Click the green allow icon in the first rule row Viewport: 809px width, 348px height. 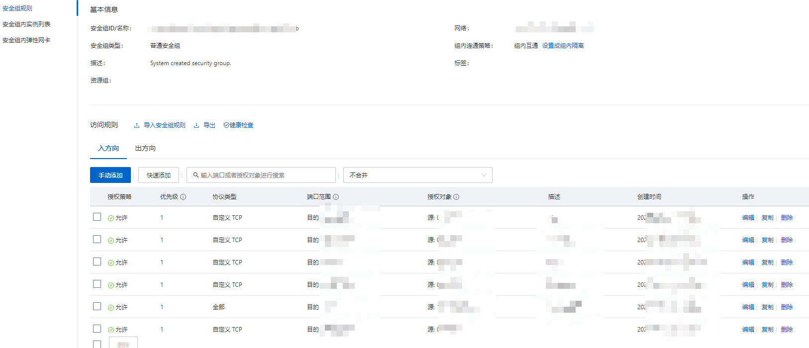click(111, 218)
